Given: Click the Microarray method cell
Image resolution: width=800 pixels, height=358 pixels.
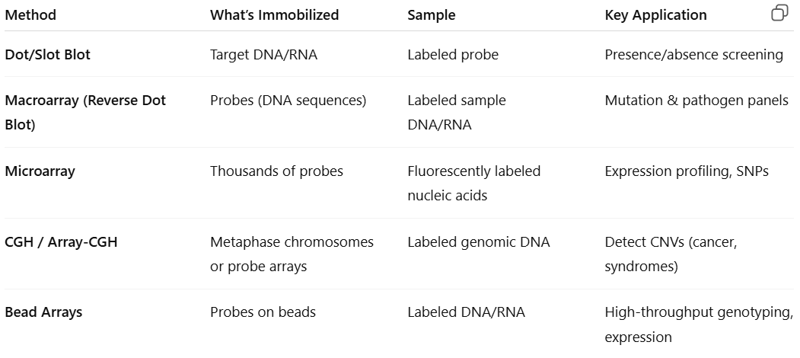Looking at the screenshot, I should (40, 171).
